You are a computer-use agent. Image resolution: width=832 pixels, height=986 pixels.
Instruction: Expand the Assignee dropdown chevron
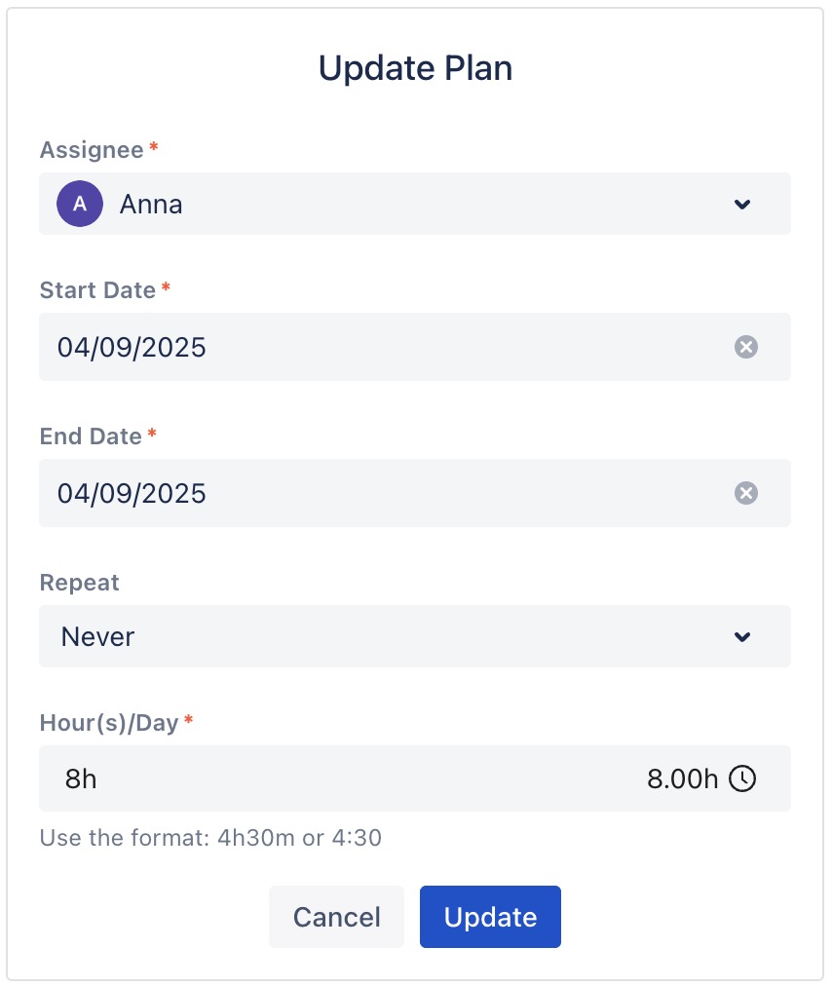pyautogui.click(x=742, y=205)
